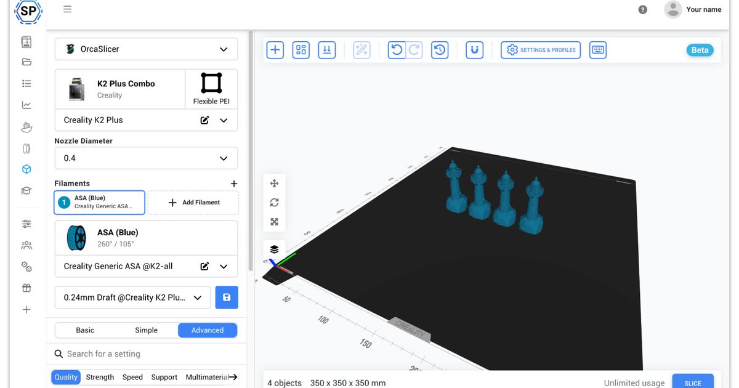Open the print queue list icon in the sidebar
Screen dimensions: 739x388
click(26, 83)
